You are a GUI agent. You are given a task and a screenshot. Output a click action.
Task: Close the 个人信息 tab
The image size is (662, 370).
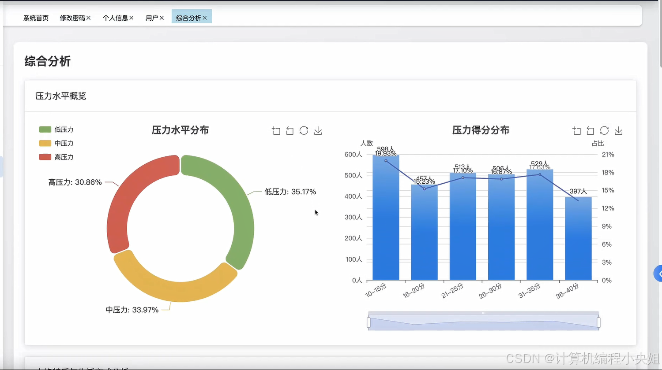(131, 18)
